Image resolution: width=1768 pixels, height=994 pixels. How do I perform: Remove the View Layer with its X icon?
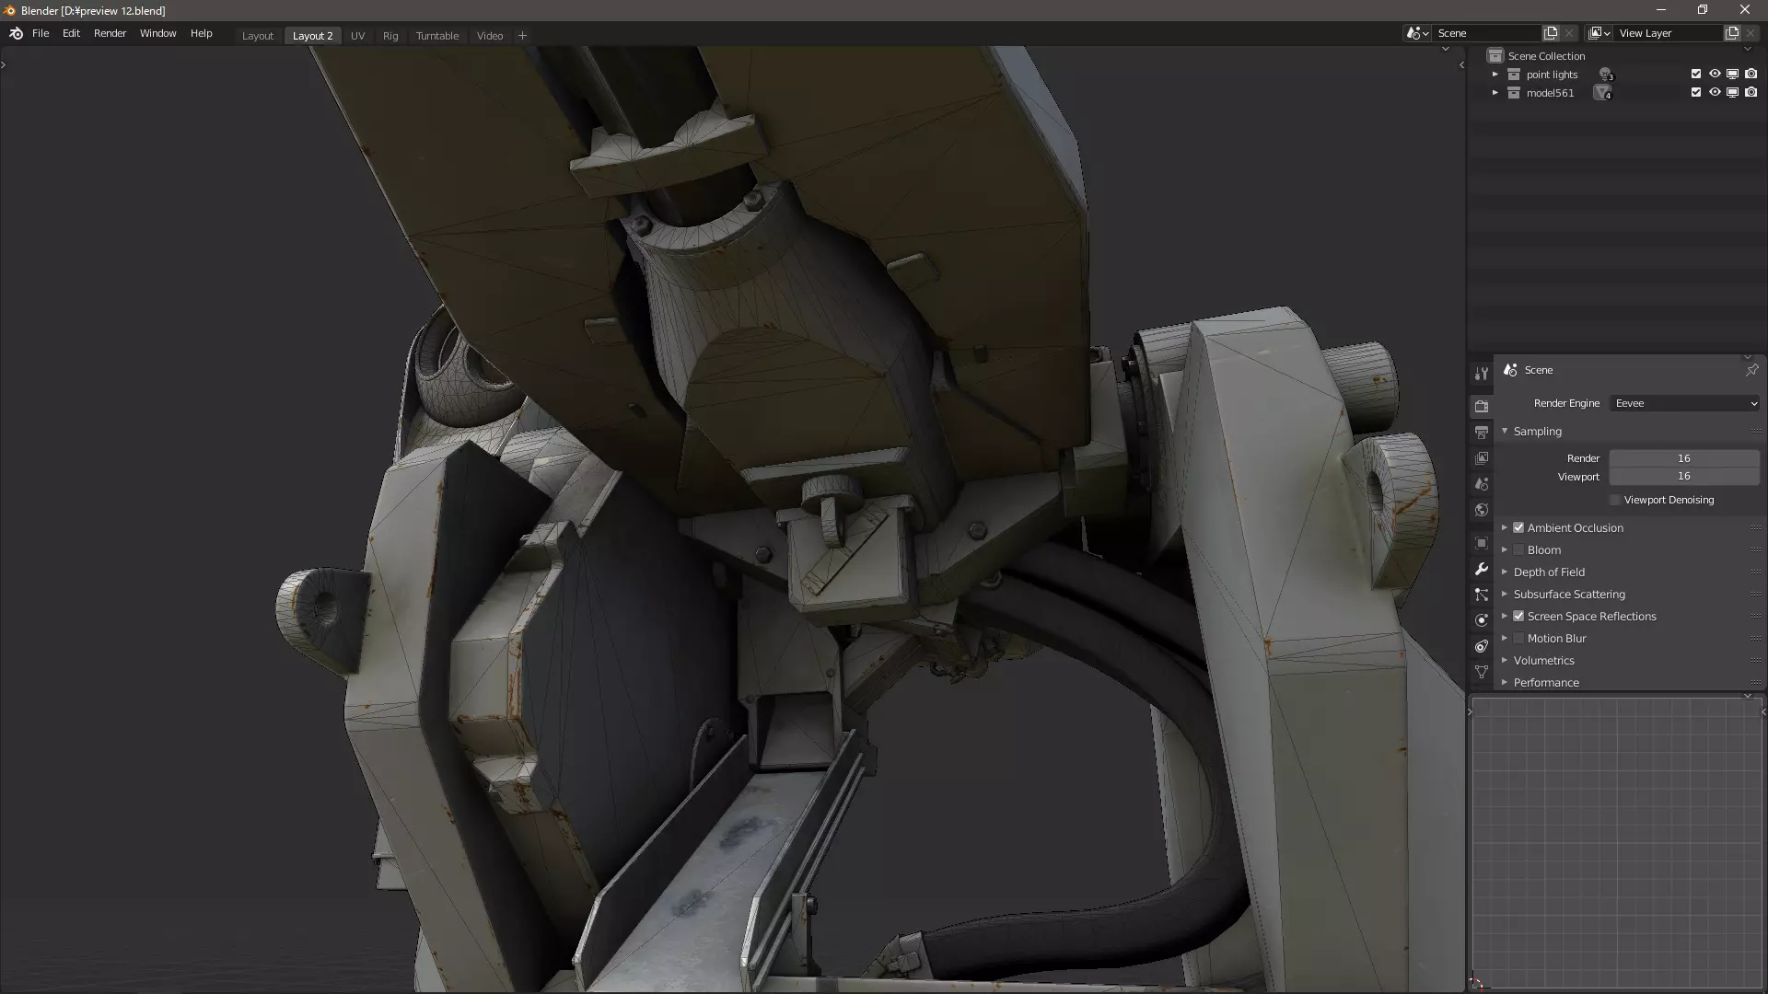pyautogui.click(x=1751, y=33)
